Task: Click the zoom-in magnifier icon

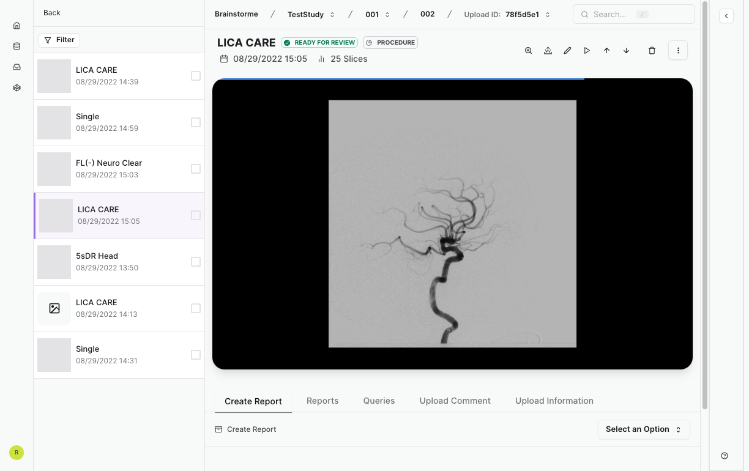Action: [528, 51]
